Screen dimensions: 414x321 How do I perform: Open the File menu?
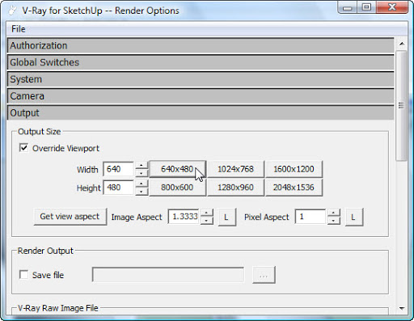[x=19, y=29]
